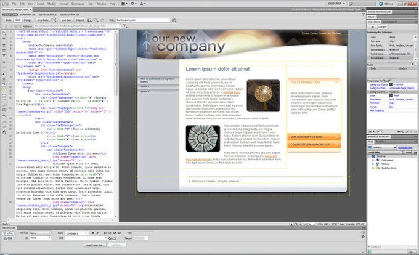Click the Privacy Policy link in the page preview

click(309, 33)
